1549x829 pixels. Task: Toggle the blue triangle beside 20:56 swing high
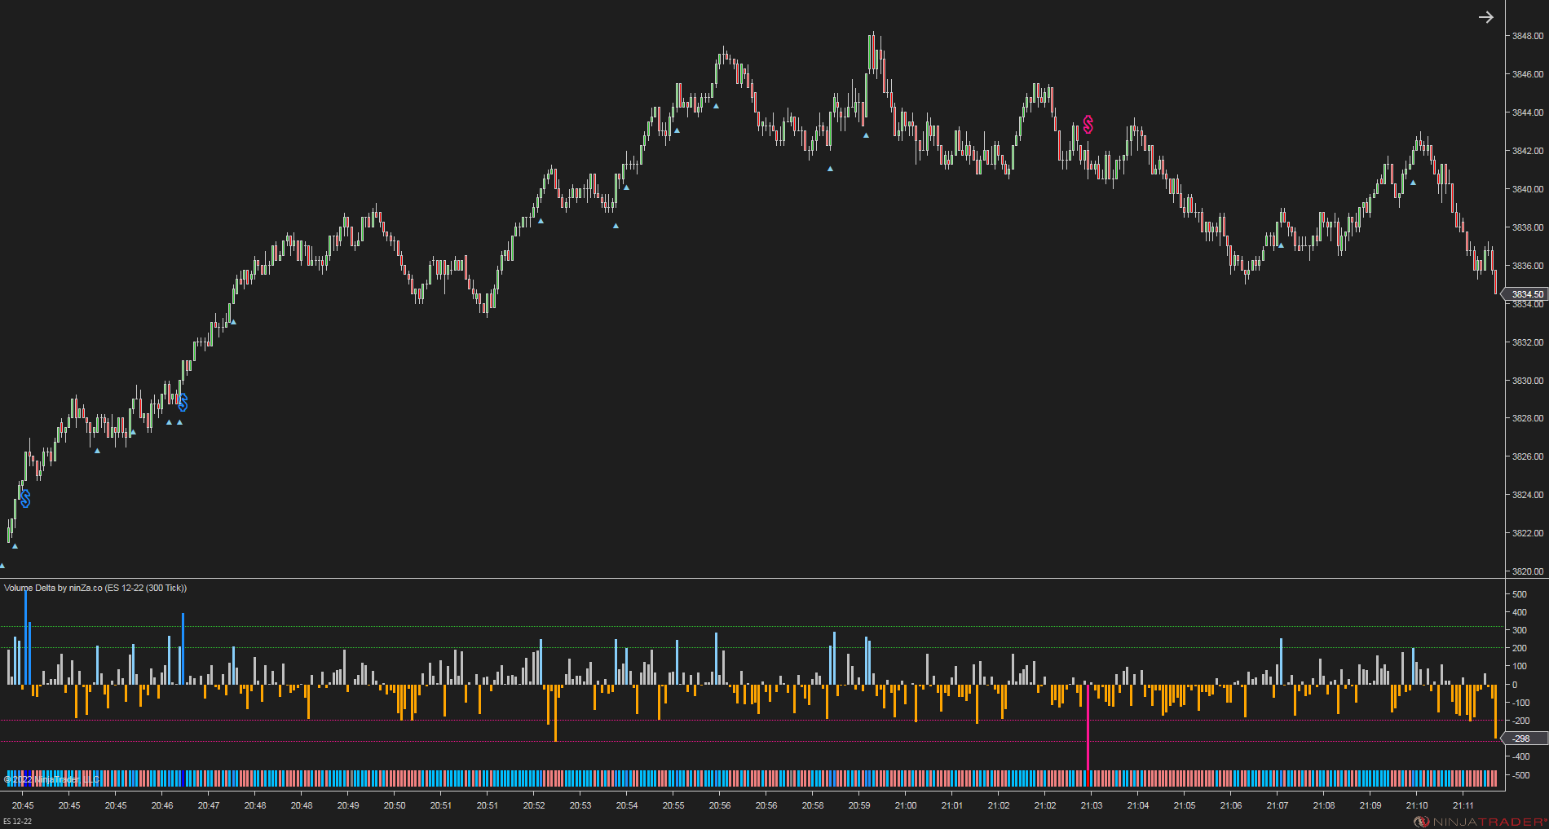(x=717, y=105)
